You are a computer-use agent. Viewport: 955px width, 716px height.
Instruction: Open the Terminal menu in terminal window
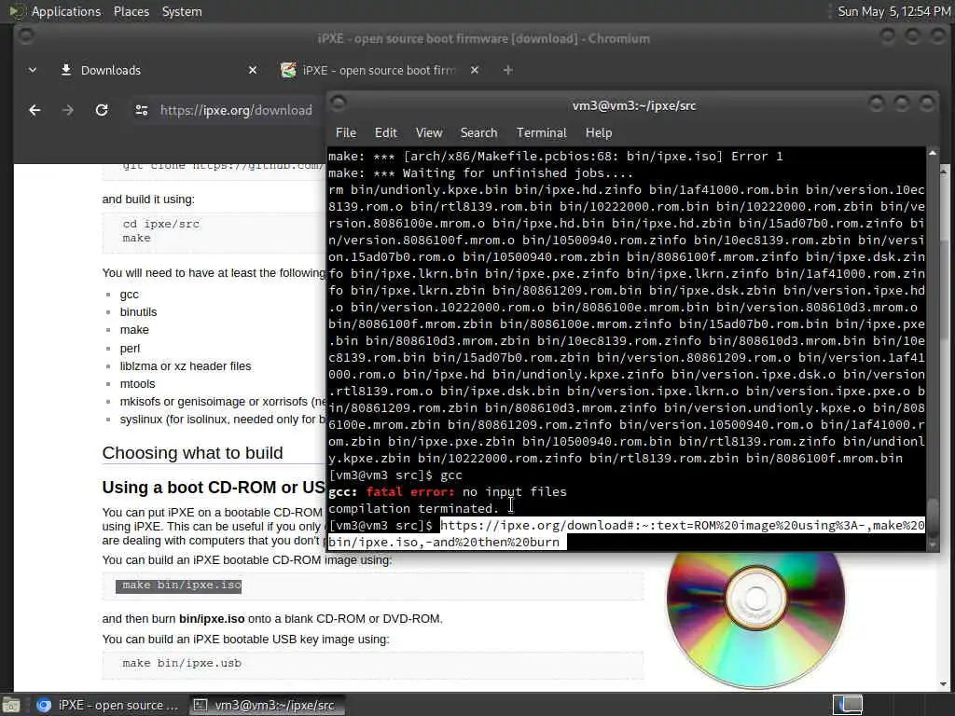(542, 132)
